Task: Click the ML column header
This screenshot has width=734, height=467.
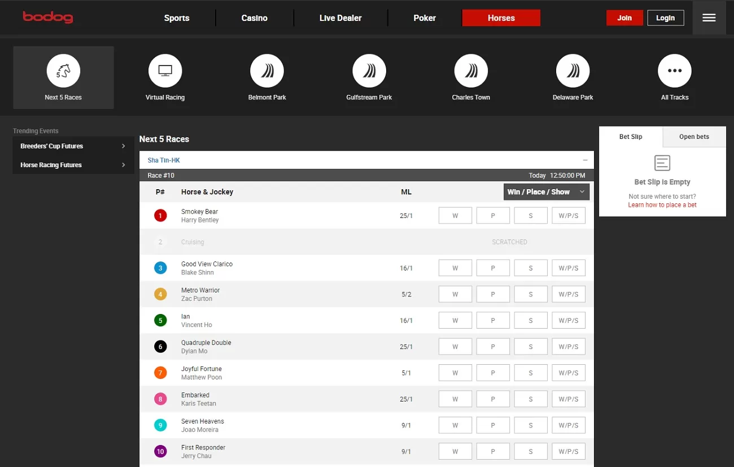Action: (406, 192)
